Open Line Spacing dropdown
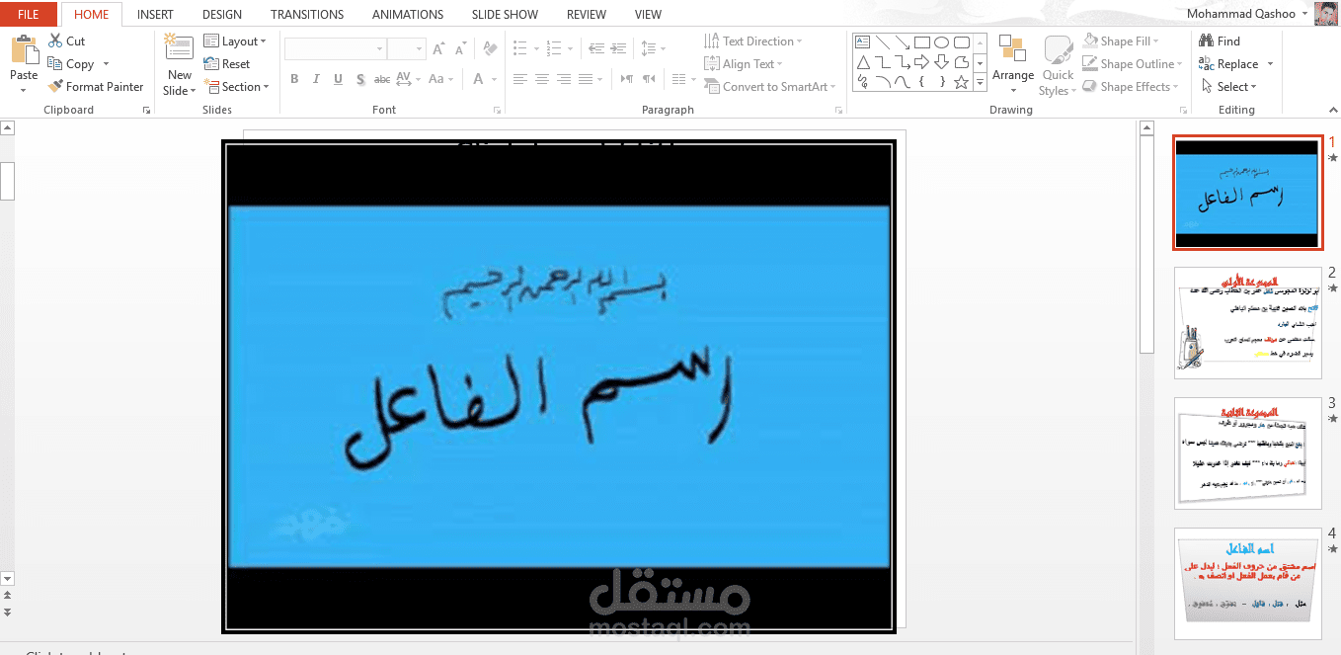Image resolution: width=1341 pixels, height=655 pixels. 653,48
